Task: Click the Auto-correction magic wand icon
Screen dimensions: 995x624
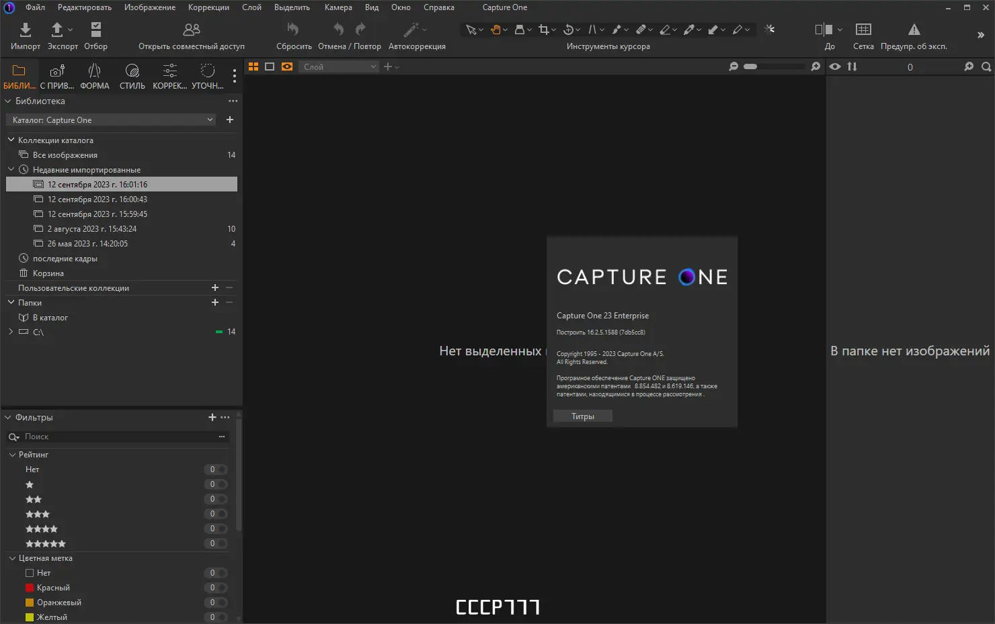Action: (x=411, y=30)
